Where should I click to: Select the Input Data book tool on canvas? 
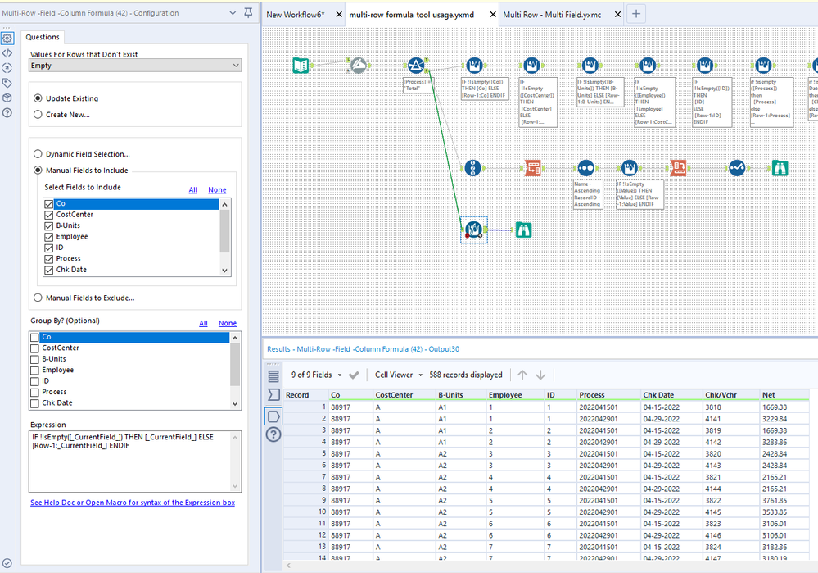click(301, 66)
